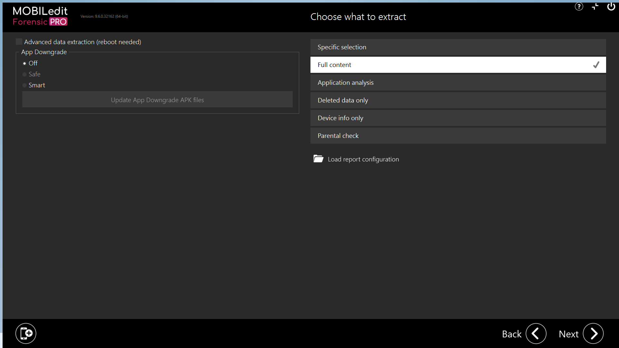This screenshot has height=348, width=619.
Task: Choose Device info only option
Action: [458, 118]
